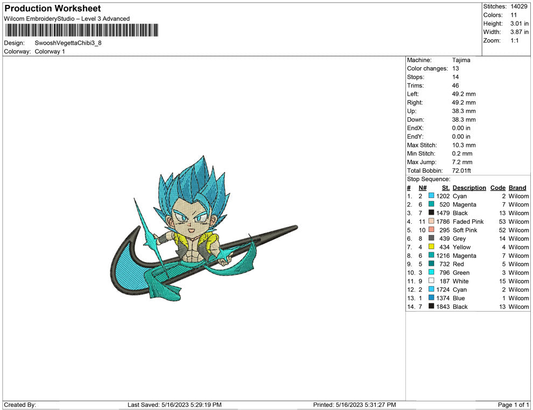Click the Zoom value '1:1'
This screenshot has height=410, width=533.
click(x=514, y=40)
